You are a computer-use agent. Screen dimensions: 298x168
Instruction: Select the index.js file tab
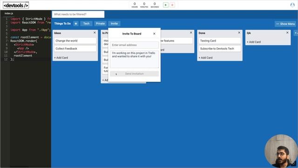click(9, 14)
